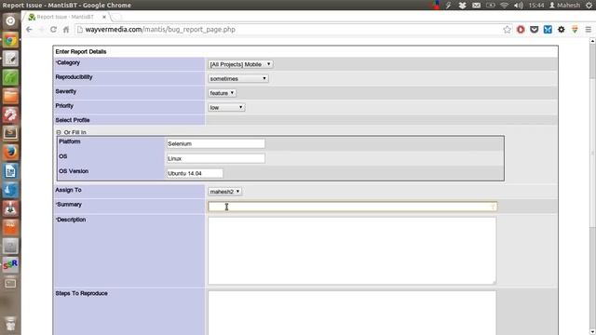The image size is (596, 335).
Task: Open the blue X extension icon
Action: 548,29
